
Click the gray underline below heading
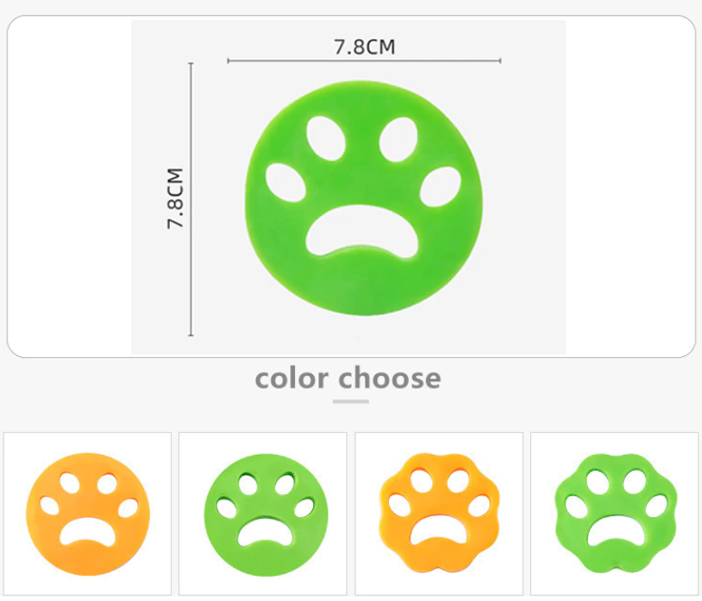coord(351,400)
